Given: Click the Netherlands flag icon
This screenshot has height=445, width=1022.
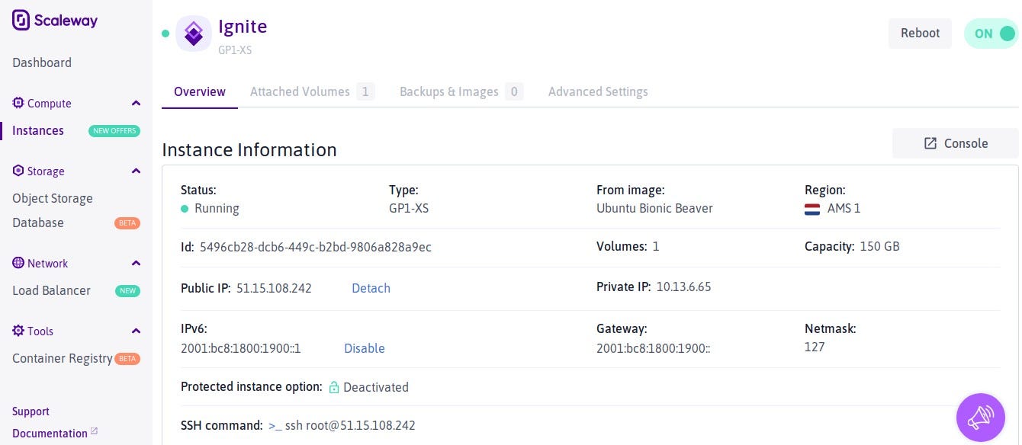Looking at the screenshot, I should (x=812, y=209).
